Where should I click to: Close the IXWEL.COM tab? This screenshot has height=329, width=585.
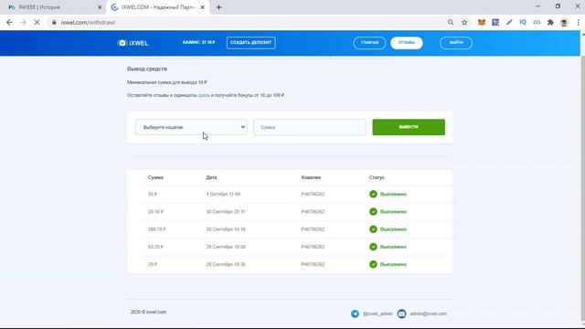click(x=203, y=7)
